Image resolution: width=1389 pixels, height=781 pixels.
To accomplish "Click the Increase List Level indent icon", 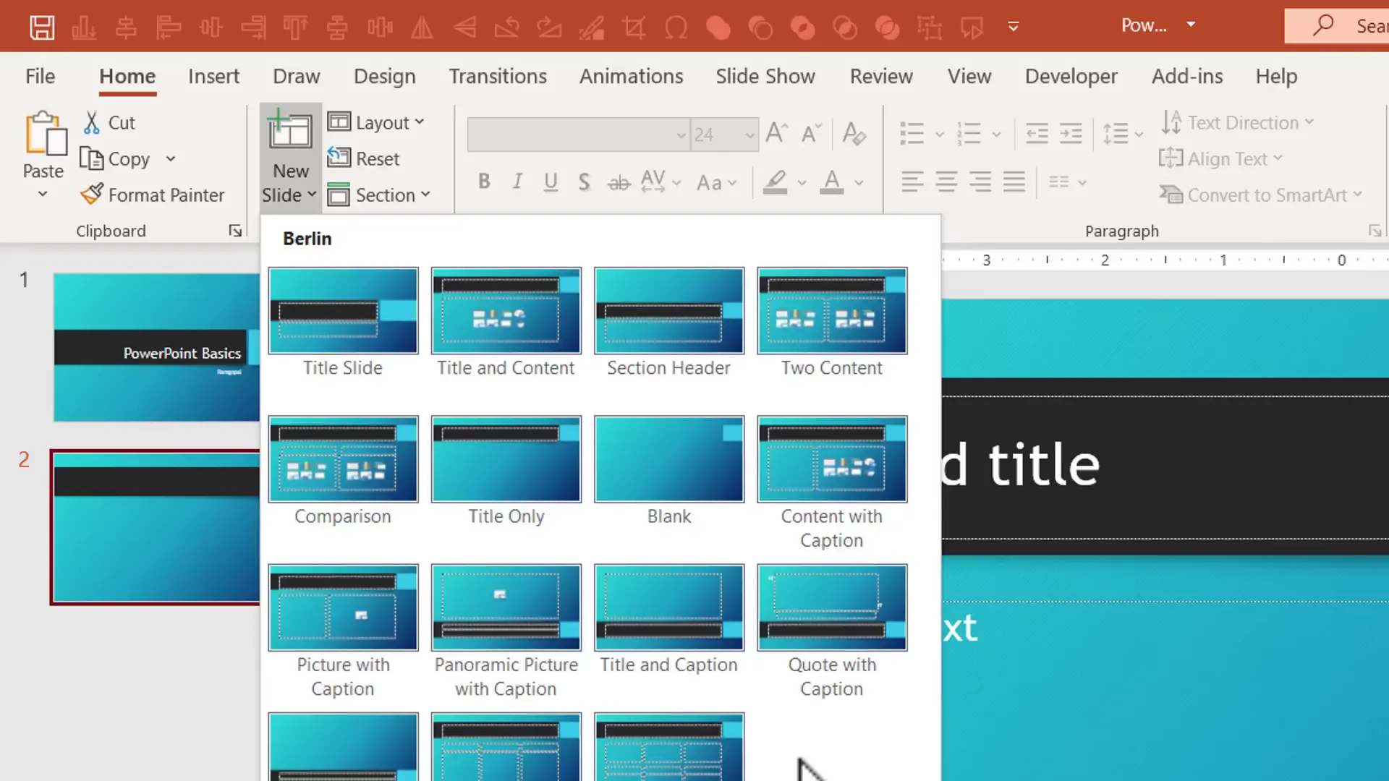I will (1071, 133).
